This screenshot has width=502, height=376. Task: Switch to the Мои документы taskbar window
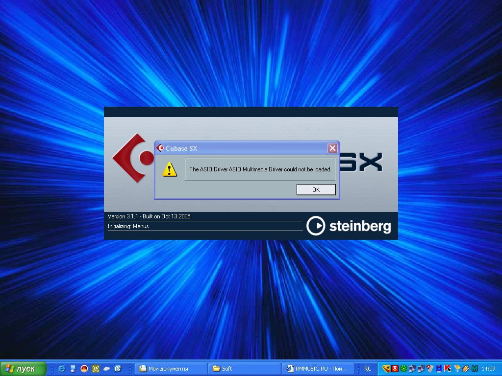tap(171, 369)
